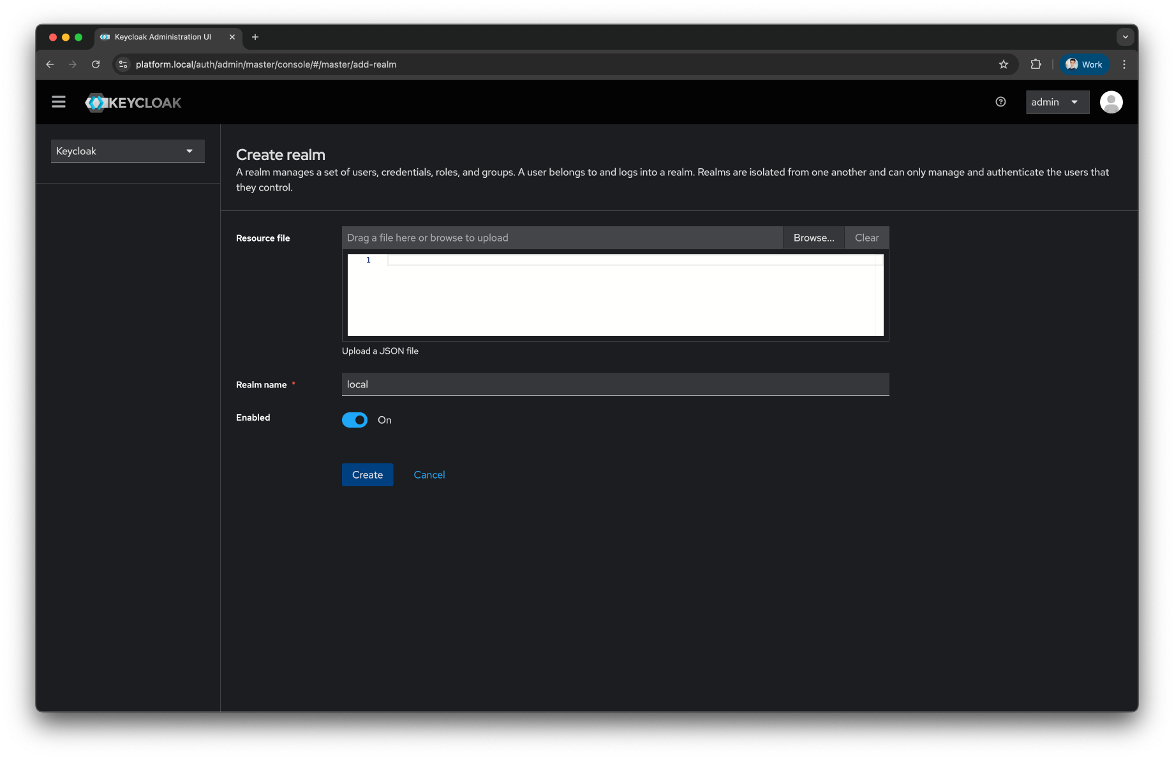Image resolution: width=1174 pixels, height=759 pixels.
Task: Focus the Realm name input field
Action: [615, 384]
